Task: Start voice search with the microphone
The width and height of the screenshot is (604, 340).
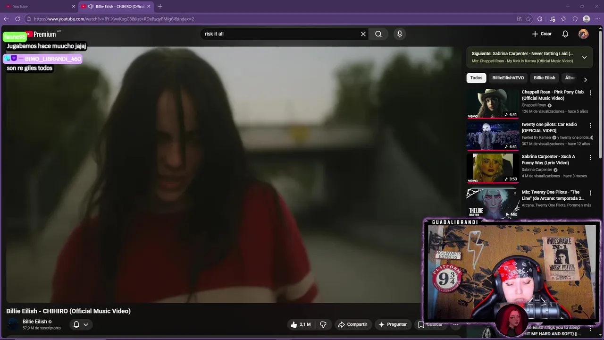Action: coord(400,34)
